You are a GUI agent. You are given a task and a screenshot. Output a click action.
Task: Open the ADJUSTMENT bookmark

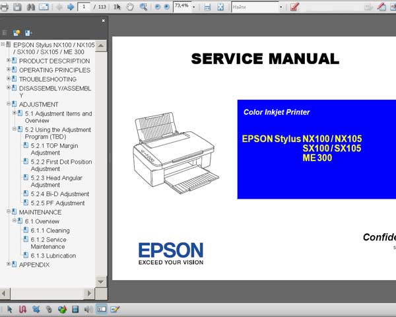(39, 104)
